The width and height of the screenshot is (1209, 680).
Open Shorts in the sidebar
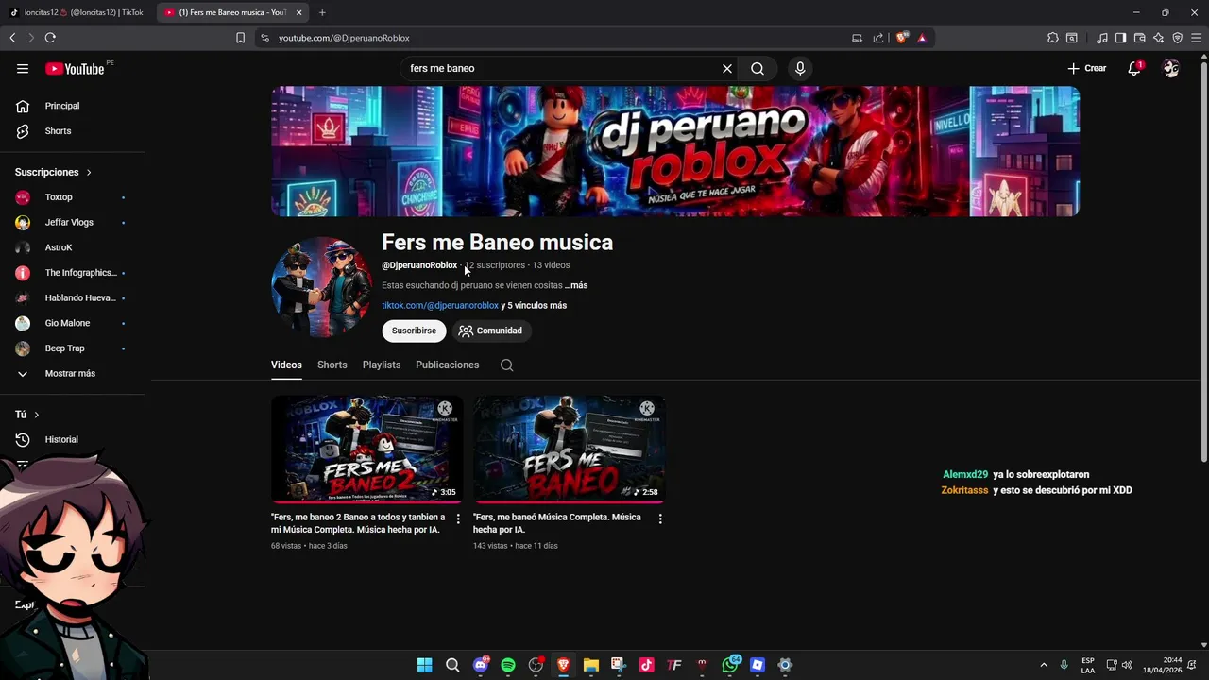point(58,131)
